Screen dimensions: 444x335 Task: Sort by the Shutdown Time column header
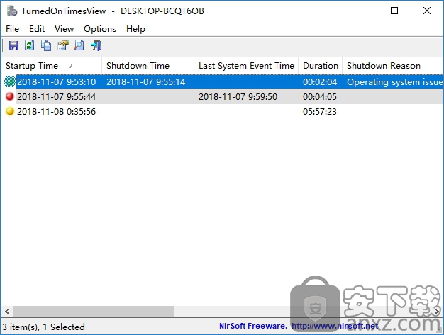[x=148, y=66]
